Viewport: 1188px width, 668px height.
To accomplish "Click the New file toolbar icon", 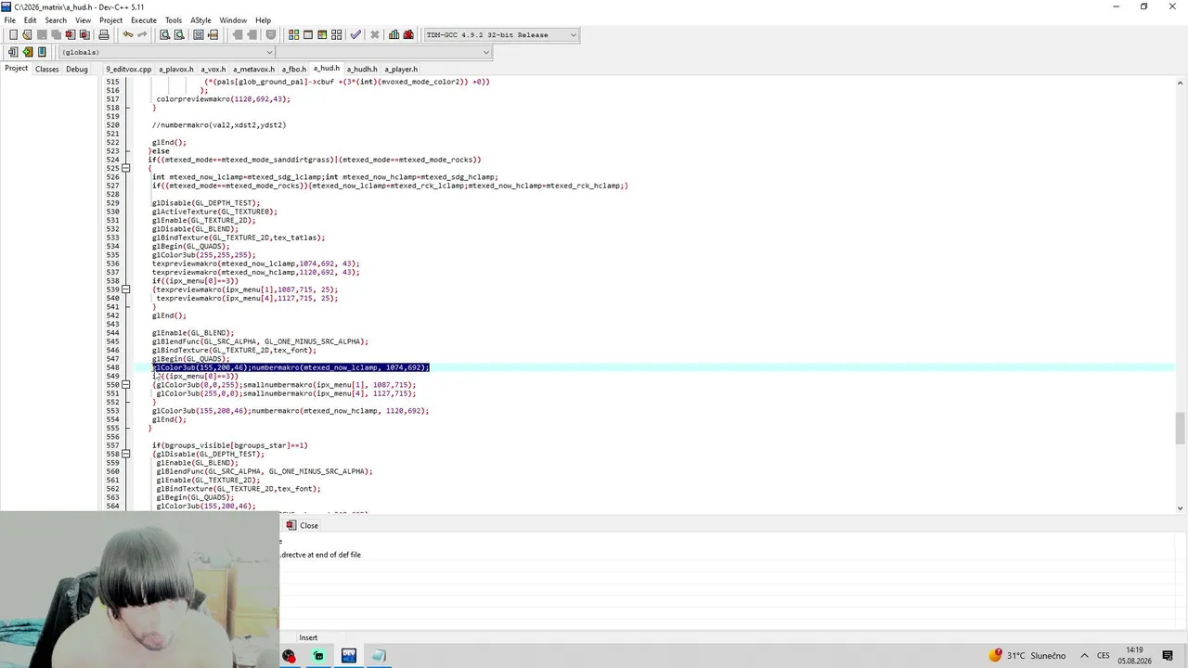I will [x=13, y=35].
